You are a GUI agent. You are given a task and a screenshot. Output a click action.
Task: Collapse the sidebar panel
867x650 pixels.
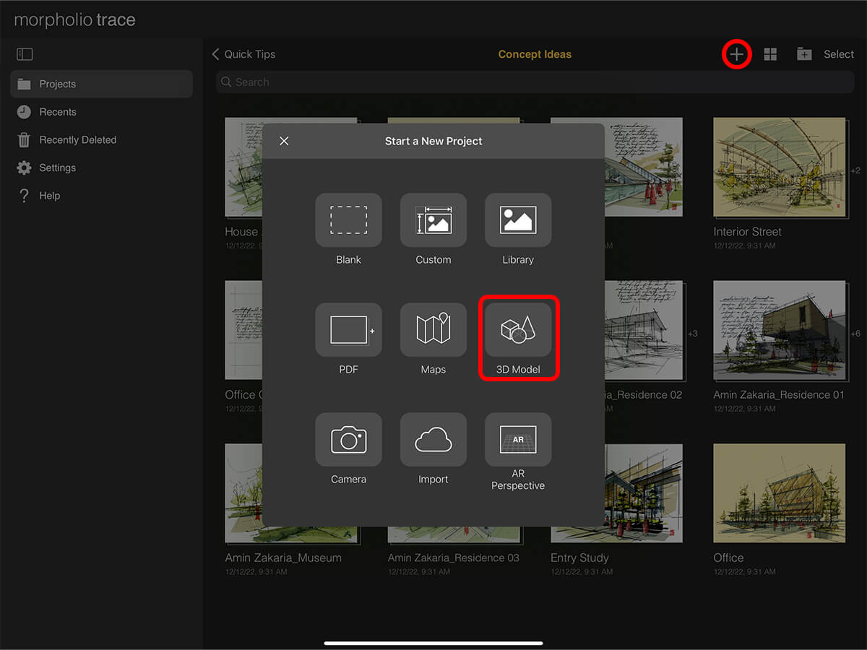pyautogui.click(x=25, y=54)
